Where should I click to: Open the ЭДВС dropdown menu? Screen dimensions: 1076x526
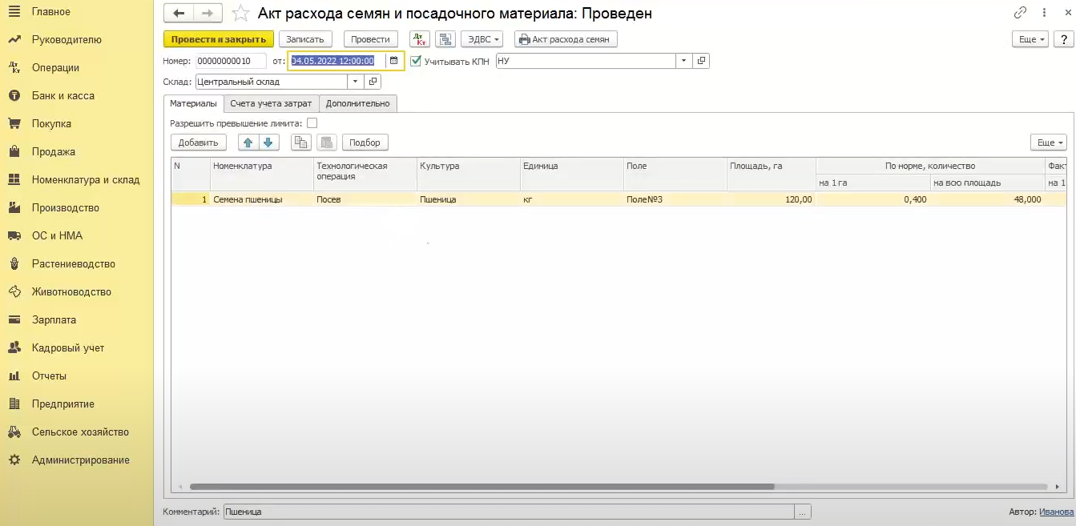click(482, 39)
